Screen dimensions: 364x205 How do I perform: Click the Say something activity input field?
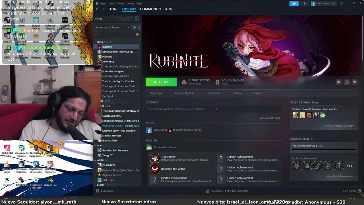pos(214,109)
